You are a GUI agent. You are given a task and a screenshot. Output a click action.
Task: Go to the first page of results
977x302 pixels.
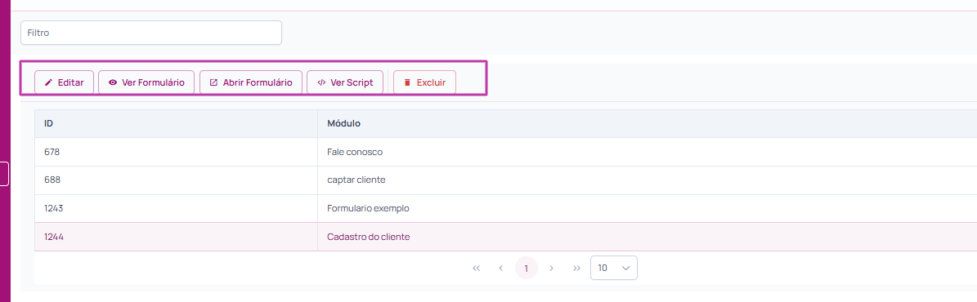(477, 269)
